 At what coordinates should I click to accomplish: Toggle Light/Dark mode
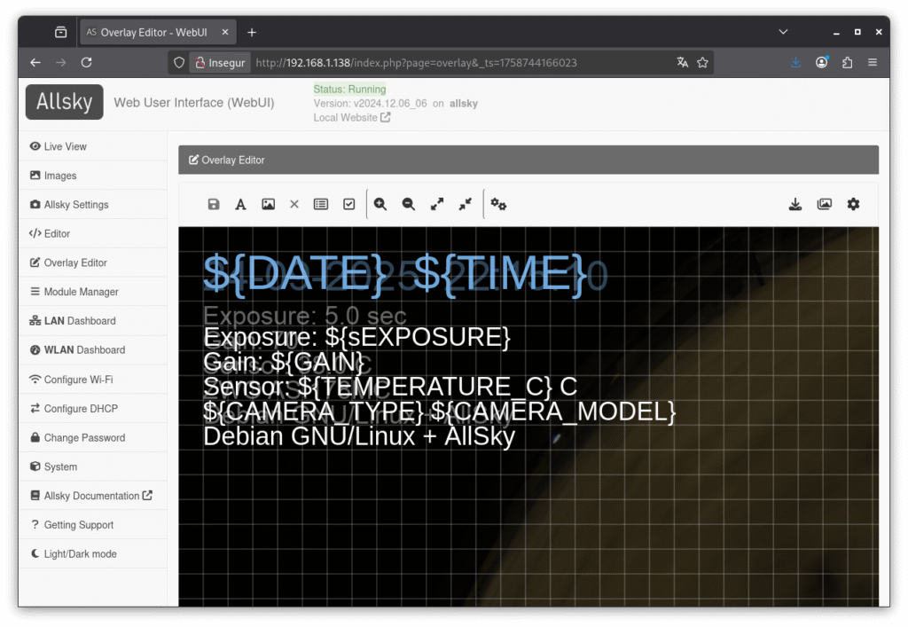pyautogui.click(x=80, y=554)
